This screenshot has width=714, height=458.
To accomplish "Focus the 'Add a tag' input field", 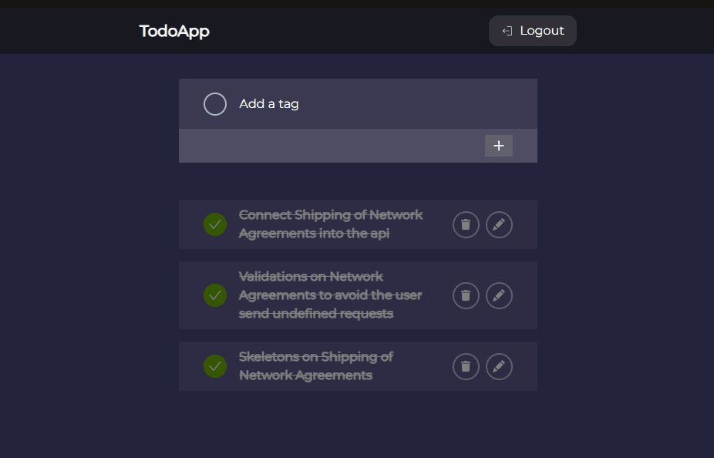I will [x=370, y=104].
